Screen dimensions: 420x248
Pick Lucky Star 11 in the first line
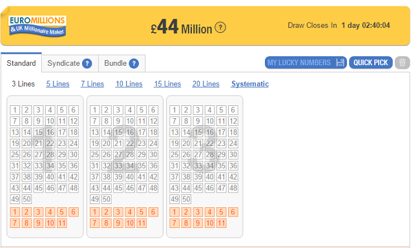61,223
